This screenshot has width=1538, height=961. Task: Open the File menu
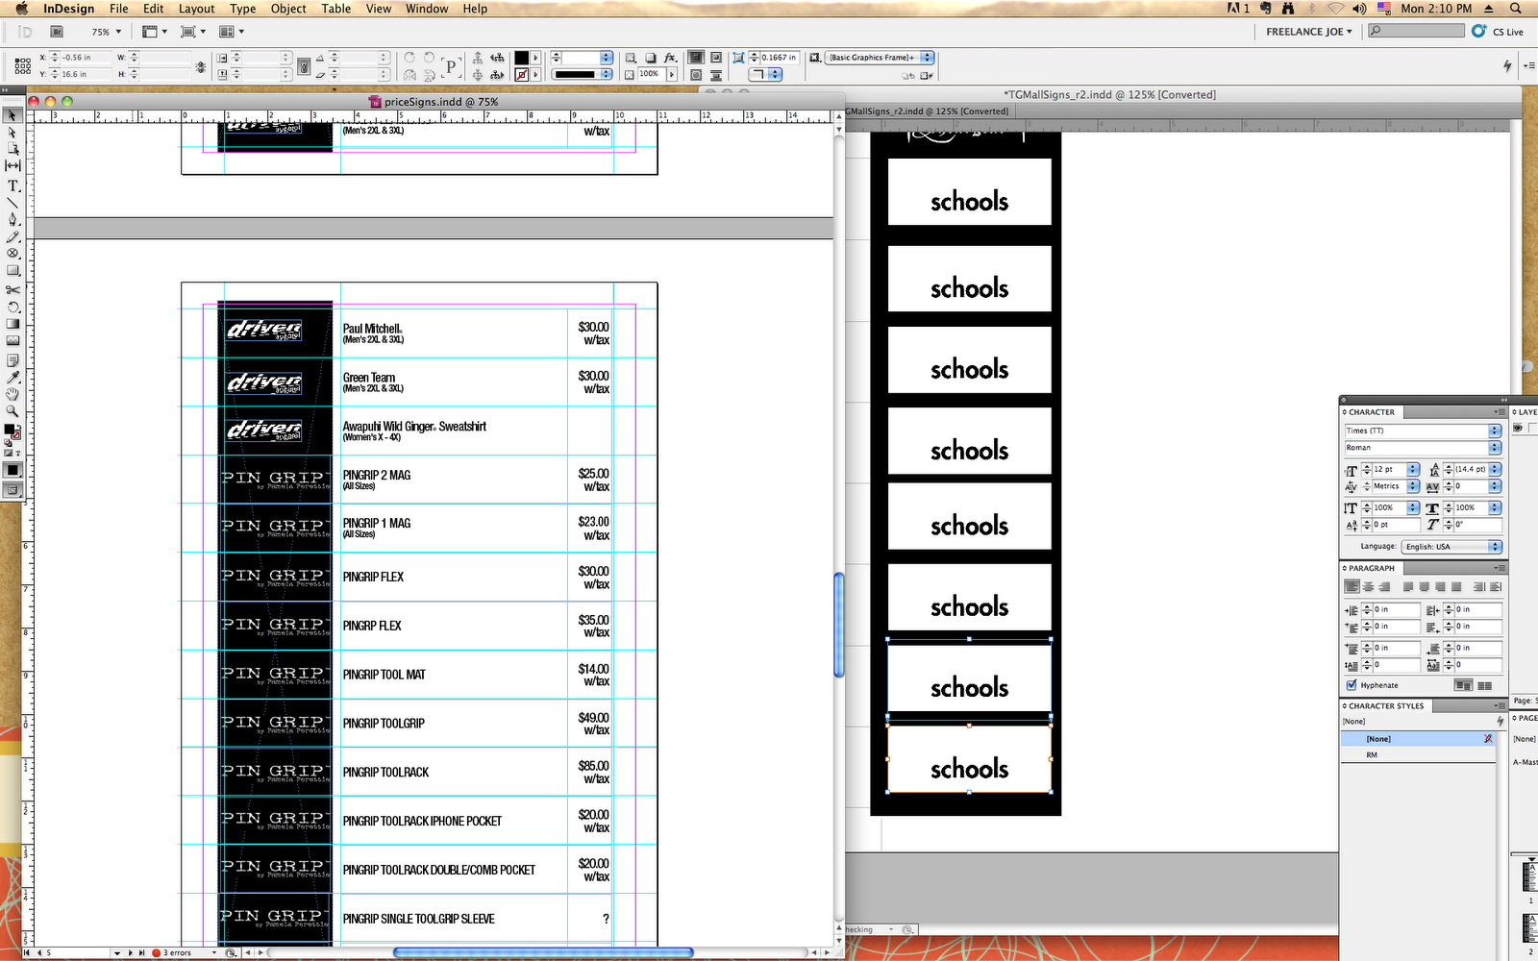coord(119,9)
